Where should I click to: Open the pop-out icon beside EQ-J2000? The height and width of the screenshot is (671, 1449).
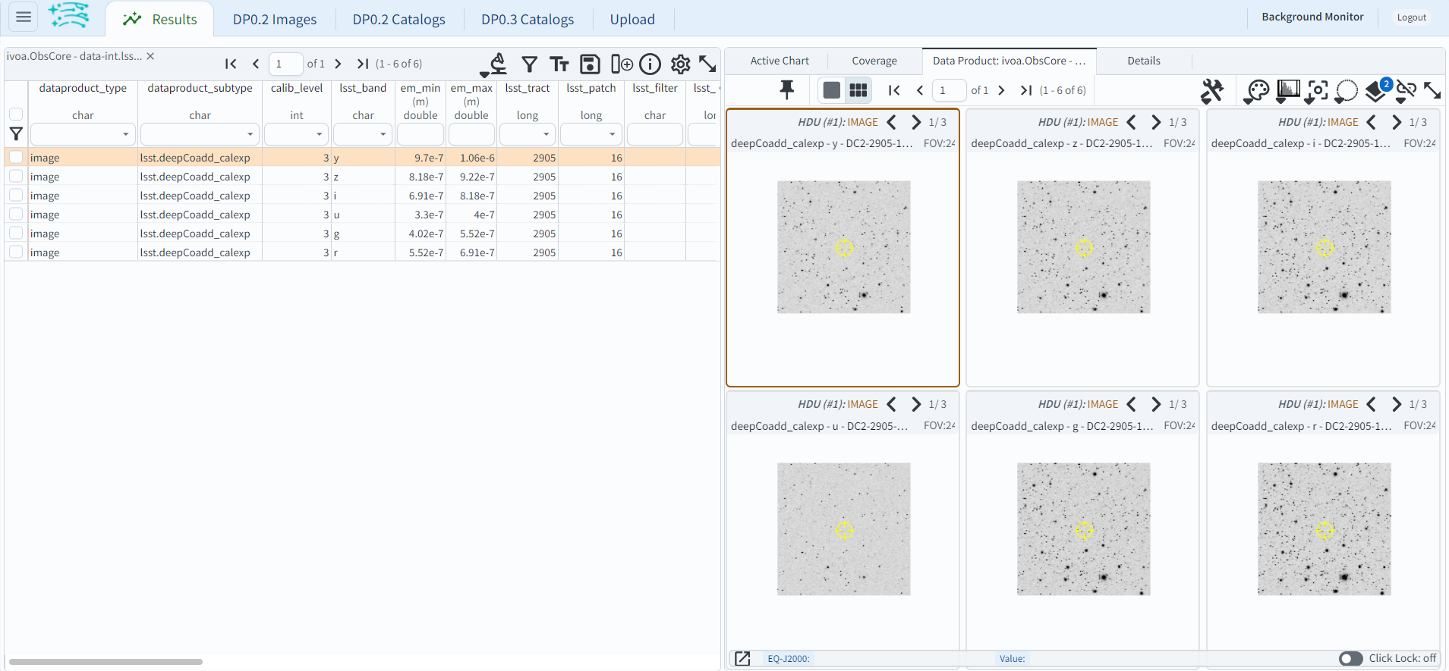(x=742, y=658)
